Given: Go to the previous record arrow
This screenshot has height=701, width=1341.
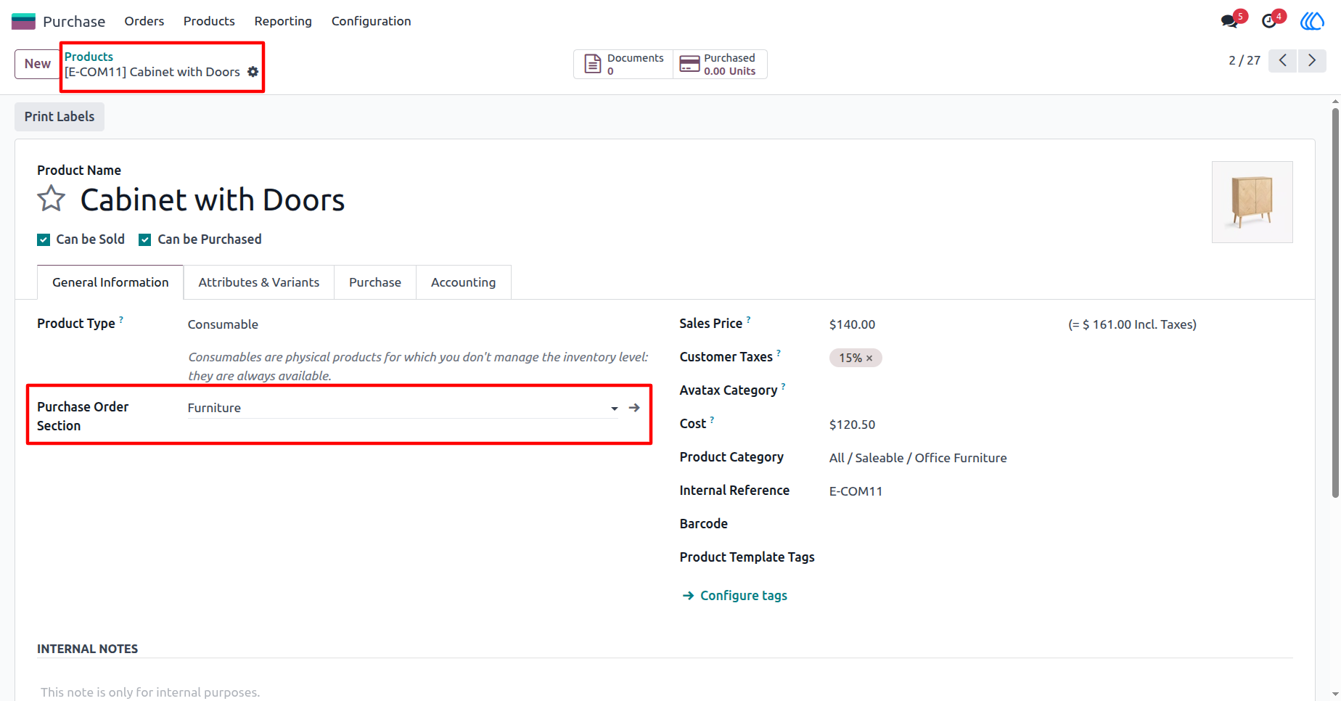Looking at the screenshot, I should (1283, 60).
